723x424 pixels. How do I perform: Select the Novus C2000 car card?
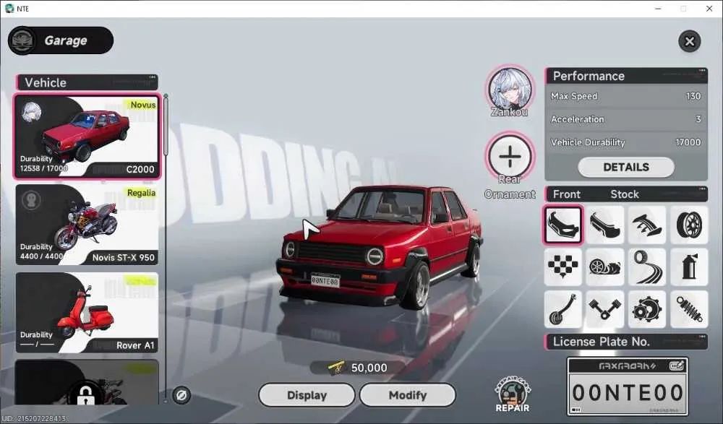87,136
